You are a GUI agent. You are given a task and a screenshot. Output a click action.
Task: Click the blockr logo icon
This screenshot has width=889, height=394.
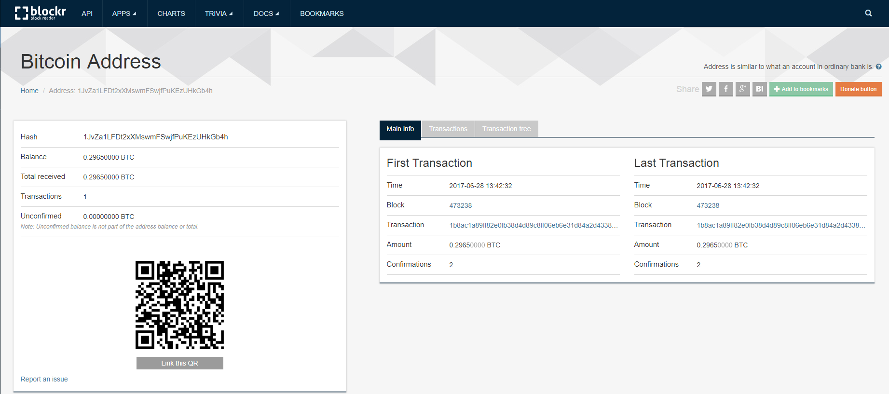(x=22, y=13)
